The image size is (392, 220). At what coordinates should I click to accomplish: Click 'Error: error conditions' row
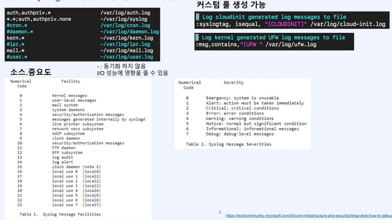coord(235,113)
